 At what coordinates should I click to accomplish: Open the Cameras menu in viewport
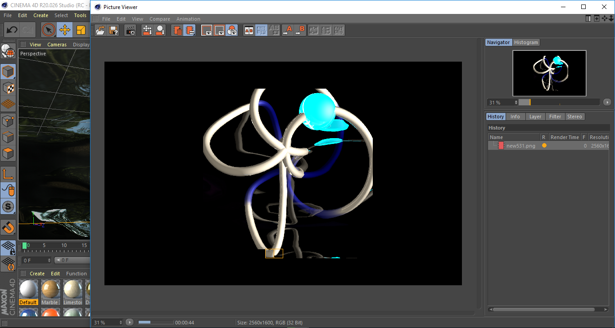(x=57, y=45)
